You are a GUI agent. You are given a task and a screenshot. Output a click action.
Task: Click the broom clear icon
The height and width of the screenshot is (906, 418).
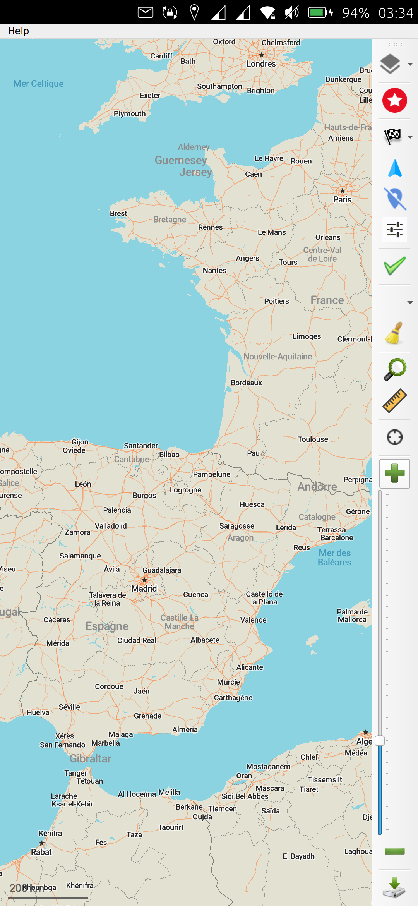[394, 333]
